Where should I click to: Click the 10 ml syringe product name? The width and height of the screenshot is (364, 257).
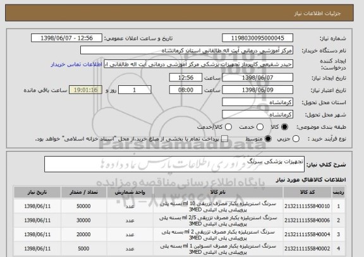coord(218,206)
